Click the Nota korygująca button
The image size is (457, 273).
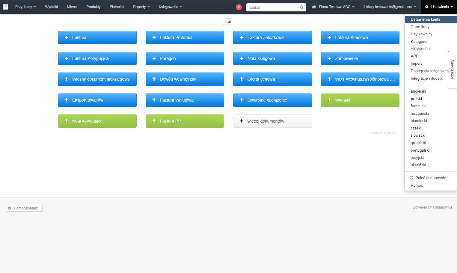[97, 121]
